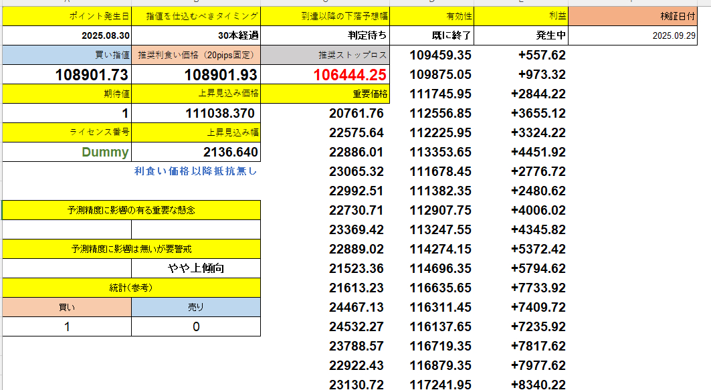711x390 pixels.
Task: Click the 判定待ち status cell
Action: 324,35
